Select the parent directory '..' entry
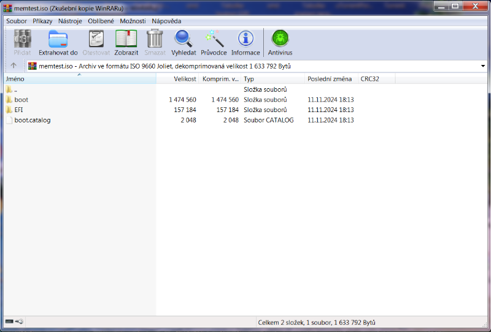Screen dimensions: 491x332 pos(15,89)
